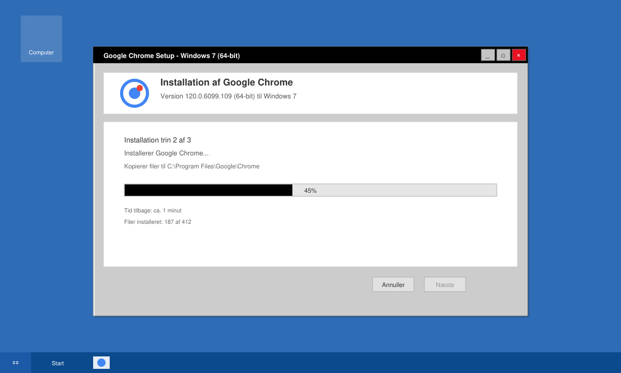Click the Chrome installer taskbar icon
Screen dimensions: 621x373
tap(101, 363)
